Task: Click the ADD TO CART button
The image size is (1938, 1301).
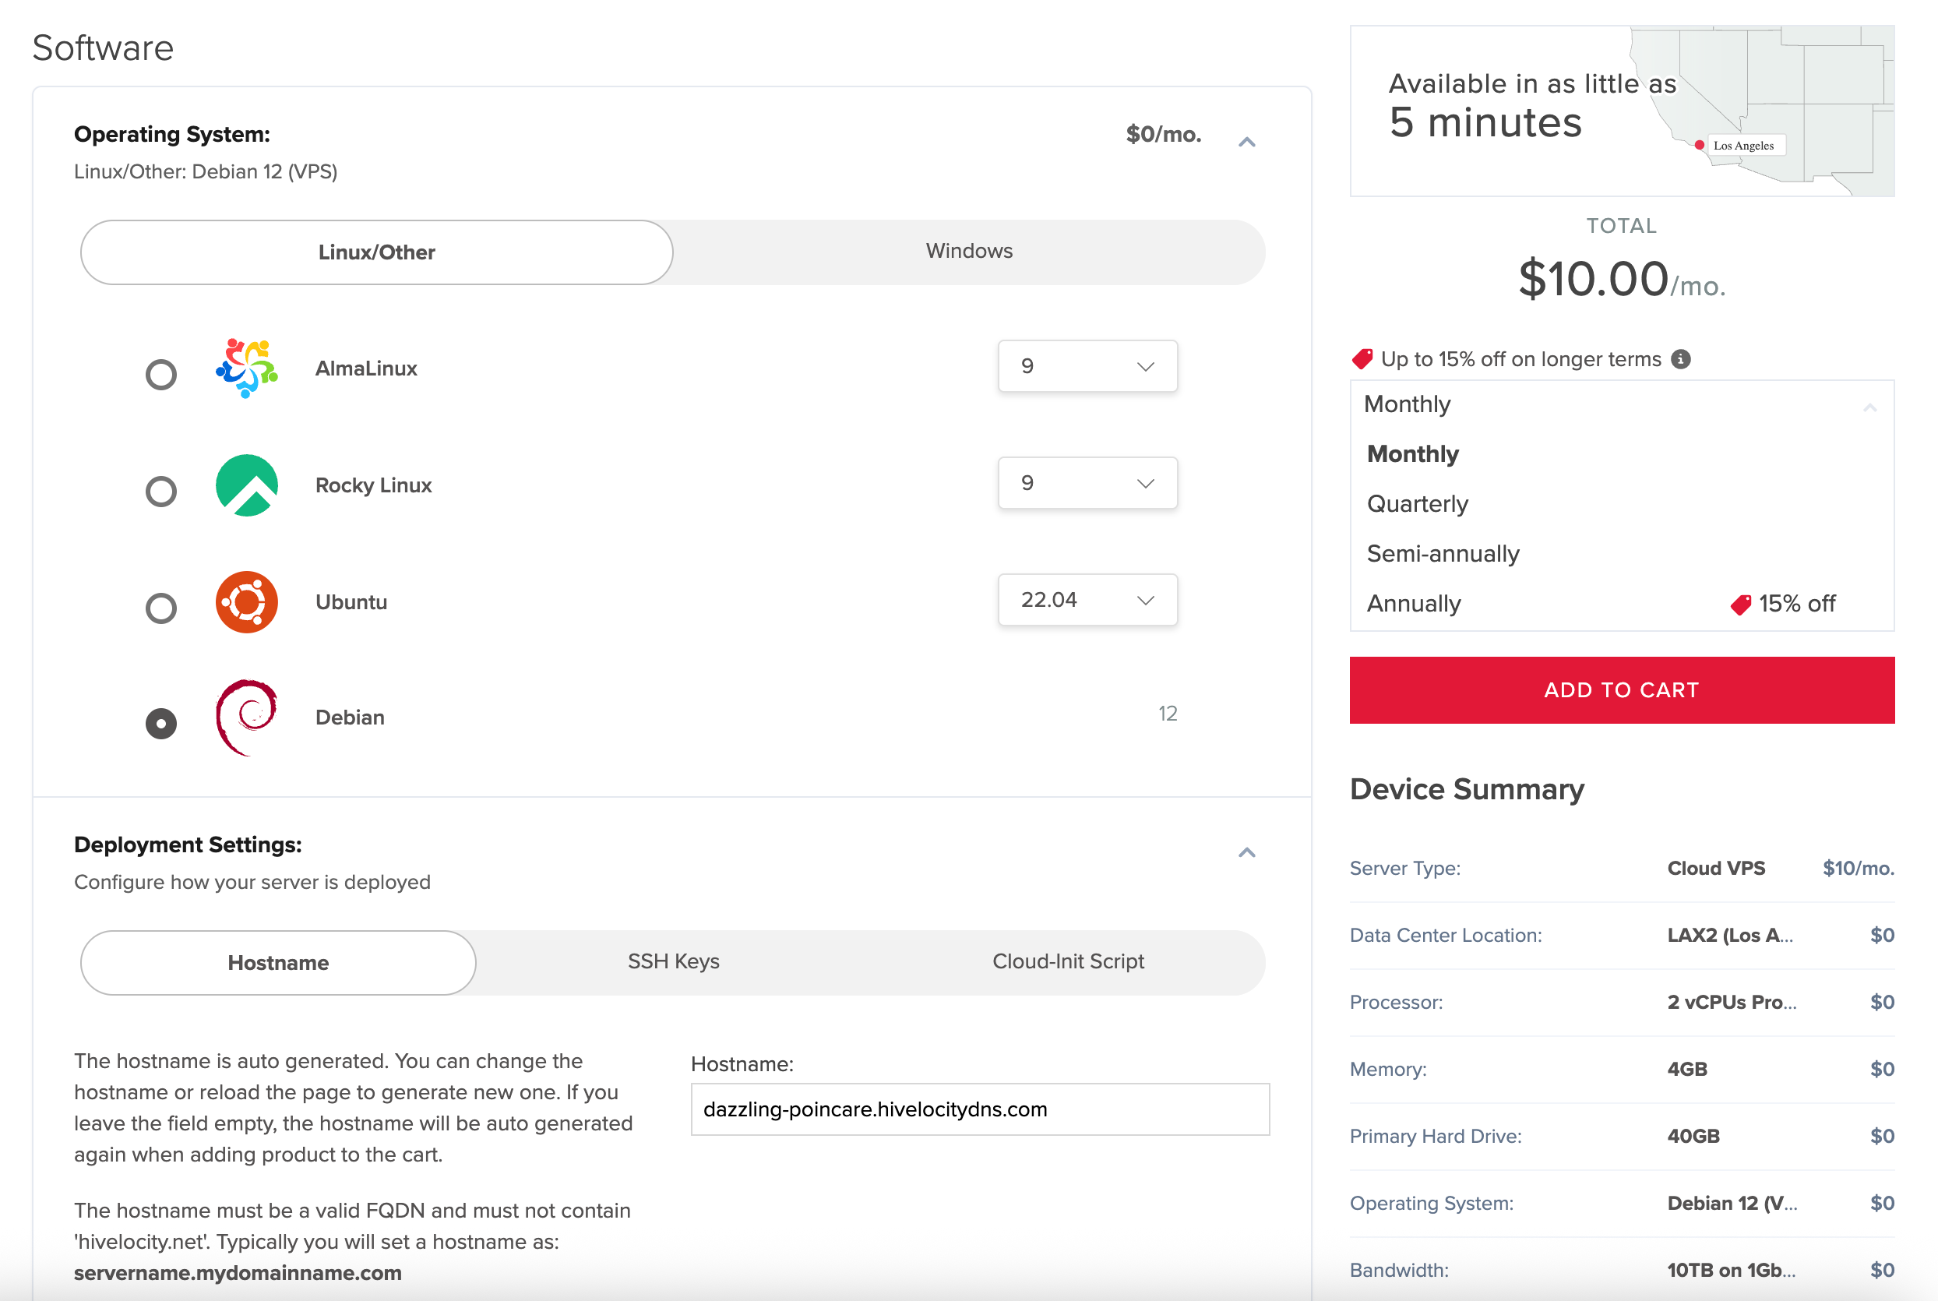Action: coord(1621,690)
